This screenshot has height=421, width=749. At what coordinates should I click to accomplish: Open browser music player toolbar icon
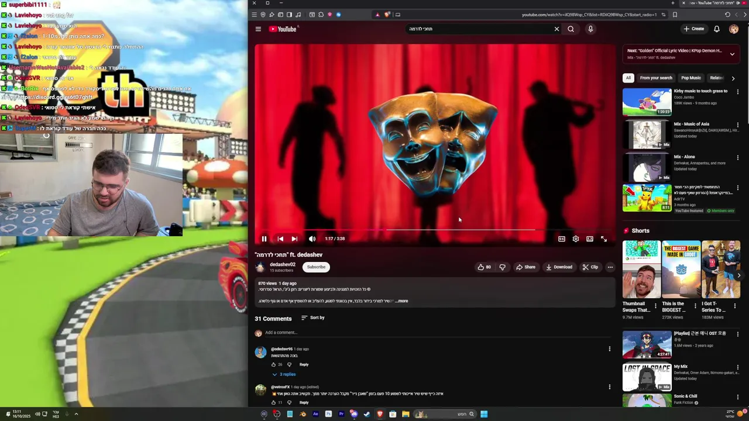pyautogui.click(x=298, y=15)
